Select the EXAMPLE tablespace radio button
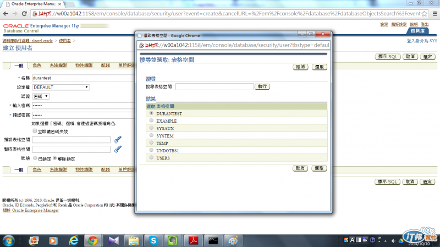The image size is (440, 247). 151,120
